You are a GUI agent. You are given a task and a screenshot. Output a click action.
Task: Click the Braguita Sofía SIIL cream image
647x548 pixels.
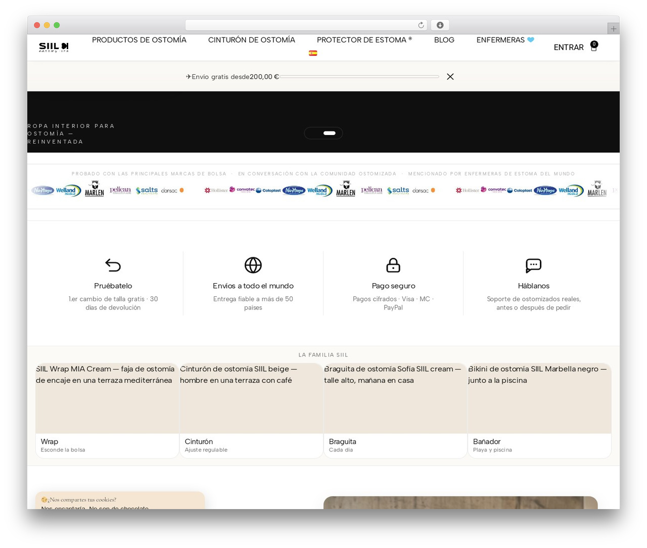[x=395, y=398]
